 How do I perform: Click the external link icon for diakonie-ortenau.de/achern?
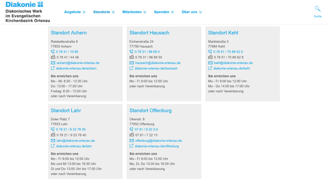pos(53,68)
